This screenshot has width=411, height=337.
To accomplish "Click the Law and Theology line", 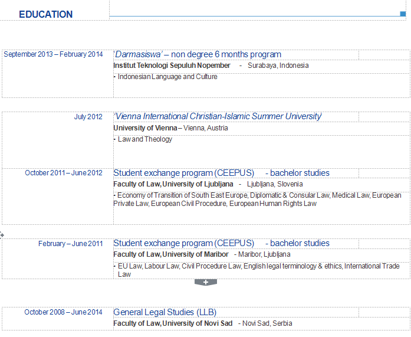I will (144, 139).
